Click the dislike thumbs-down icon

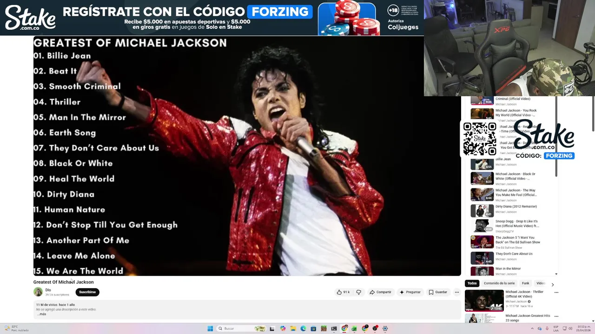358,292
